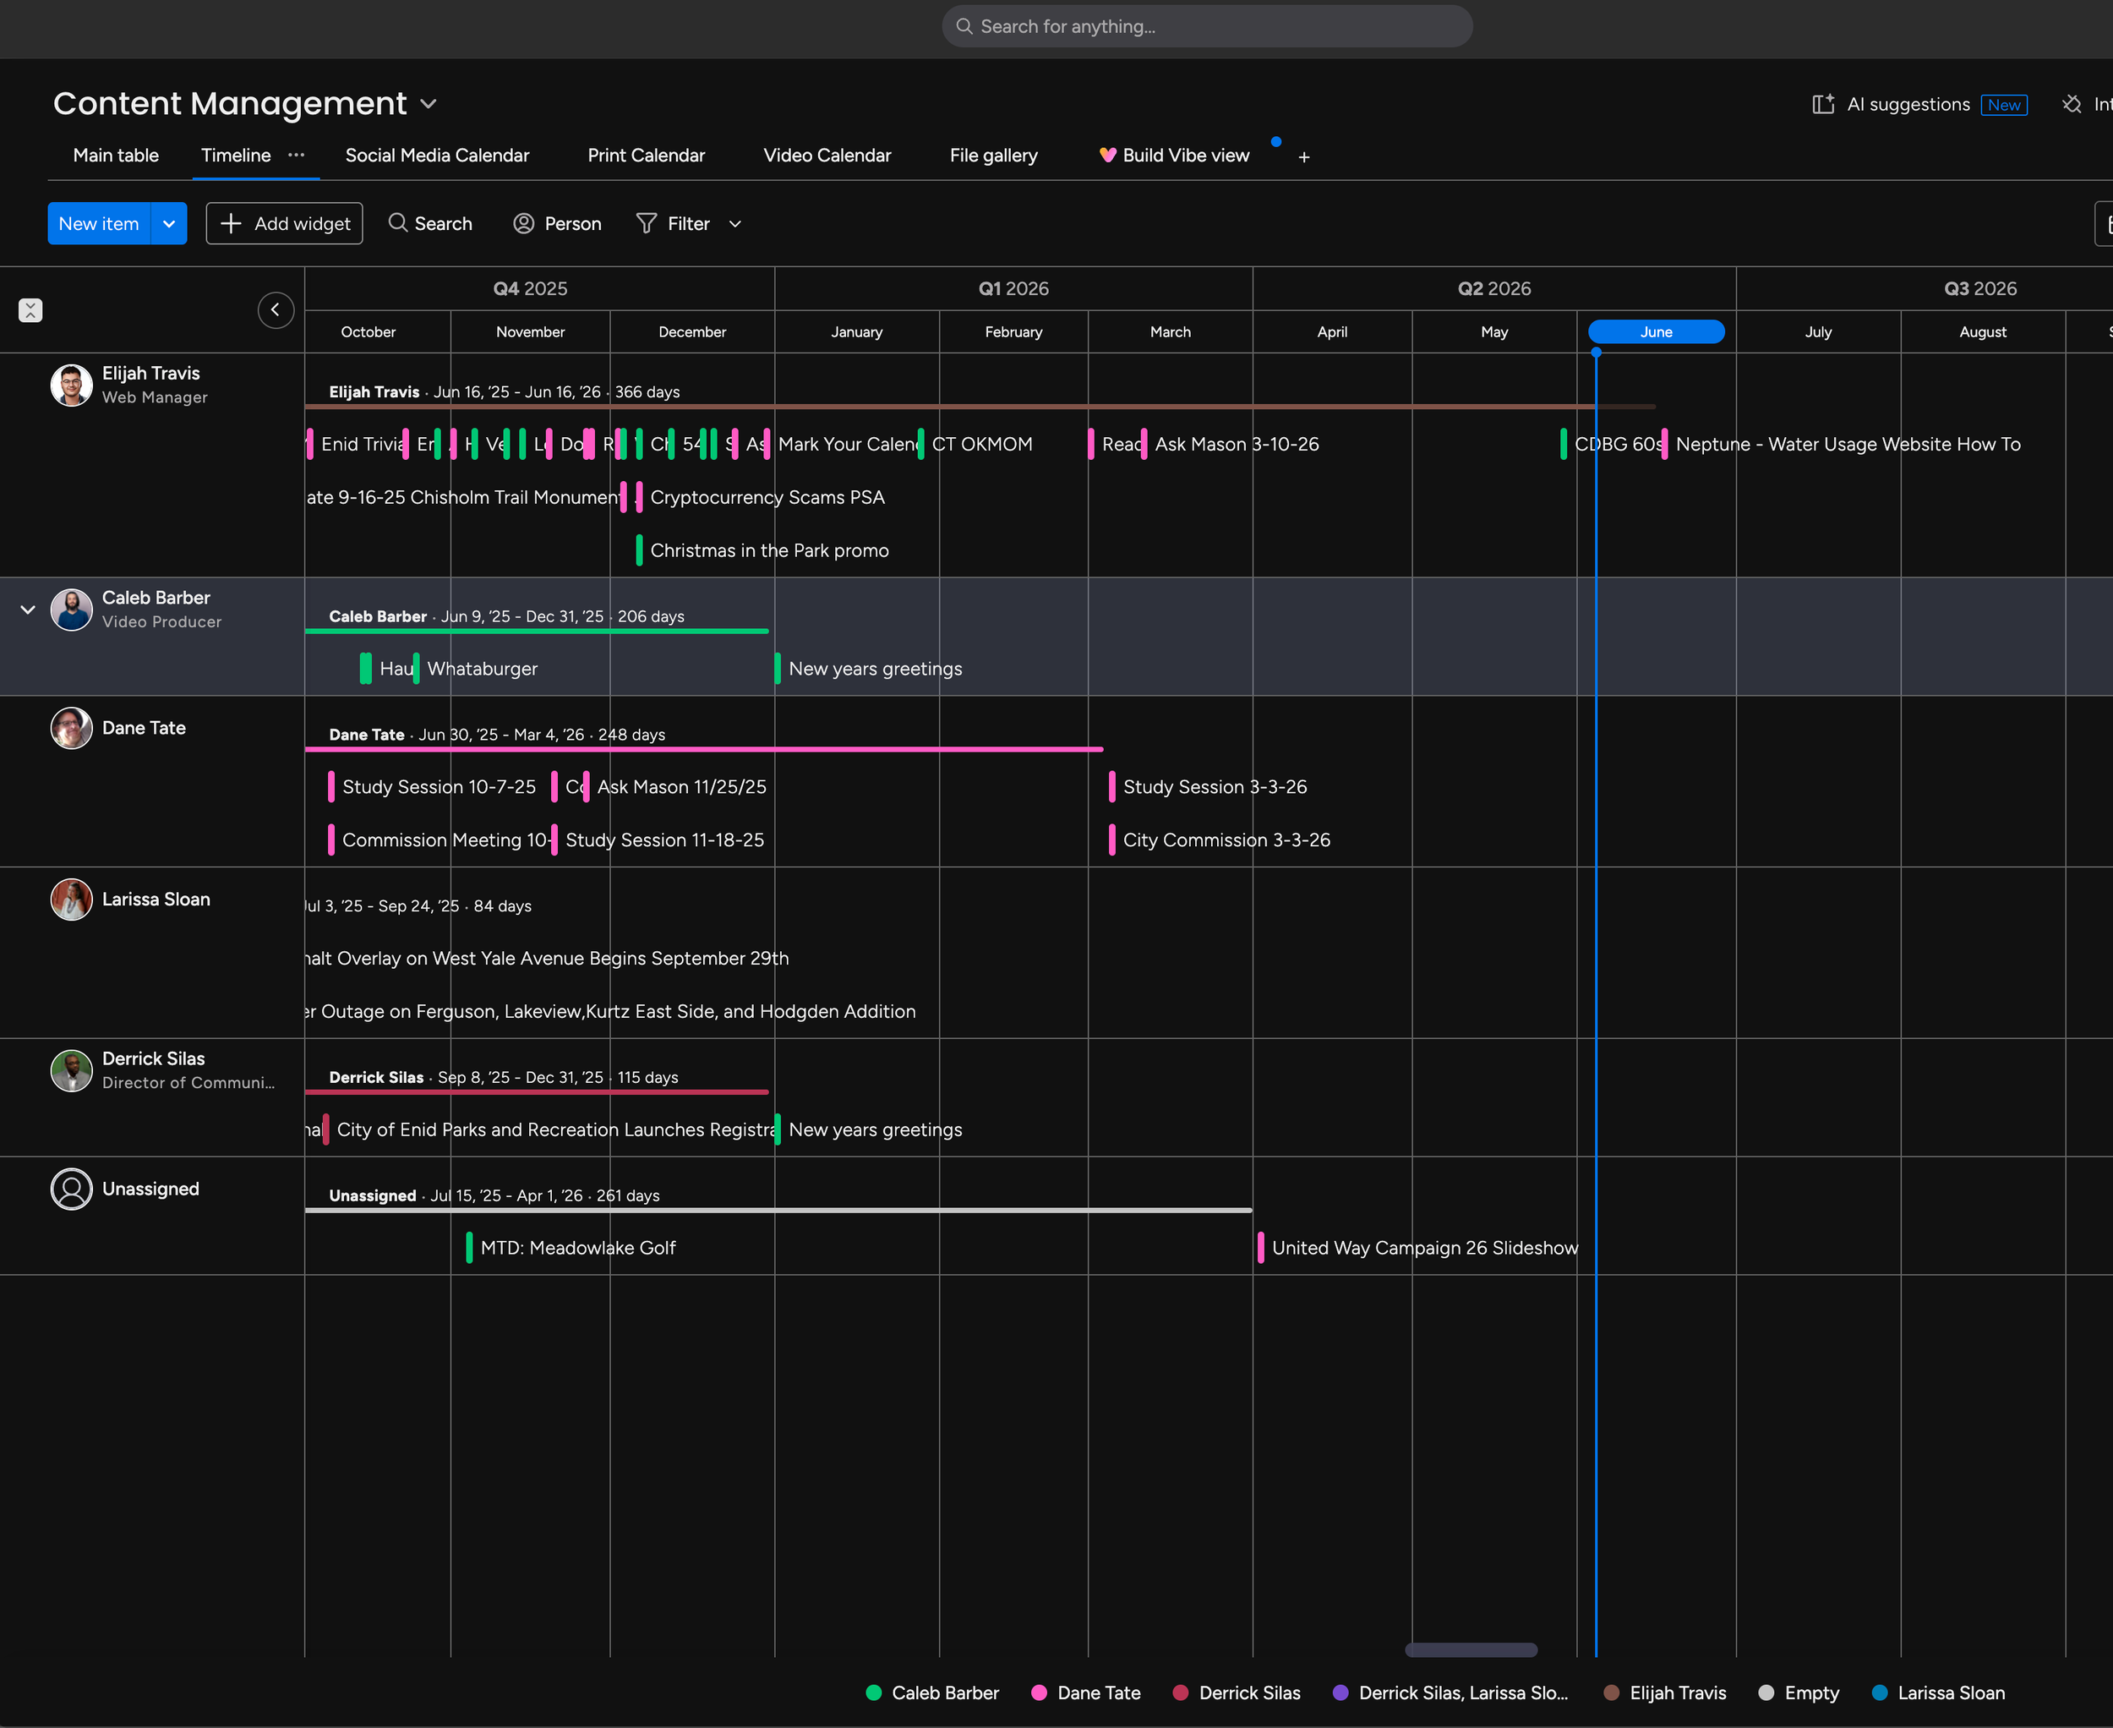Open the MTD: Meadowlake Golf item
2113x1728 pixels.
coord(571,1248)
